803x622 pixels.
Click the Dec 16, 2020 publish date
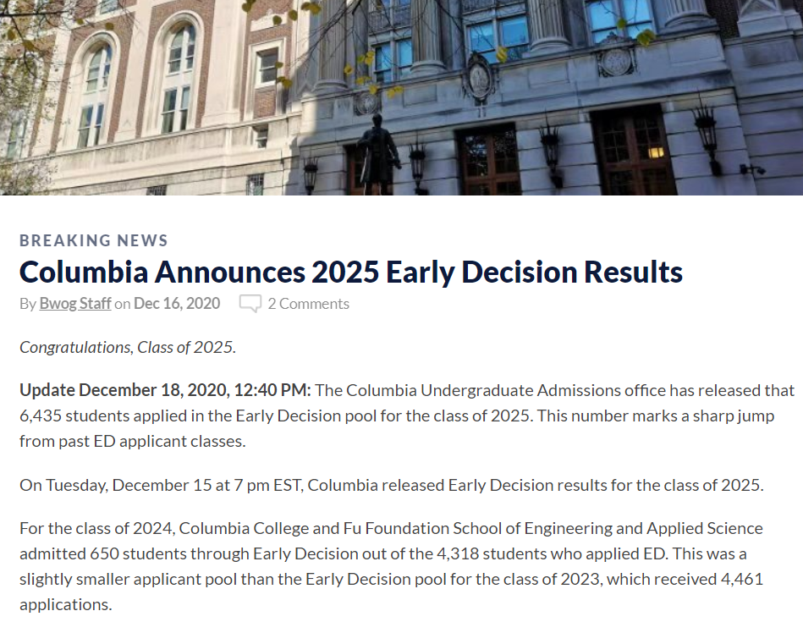pos(177,303)
